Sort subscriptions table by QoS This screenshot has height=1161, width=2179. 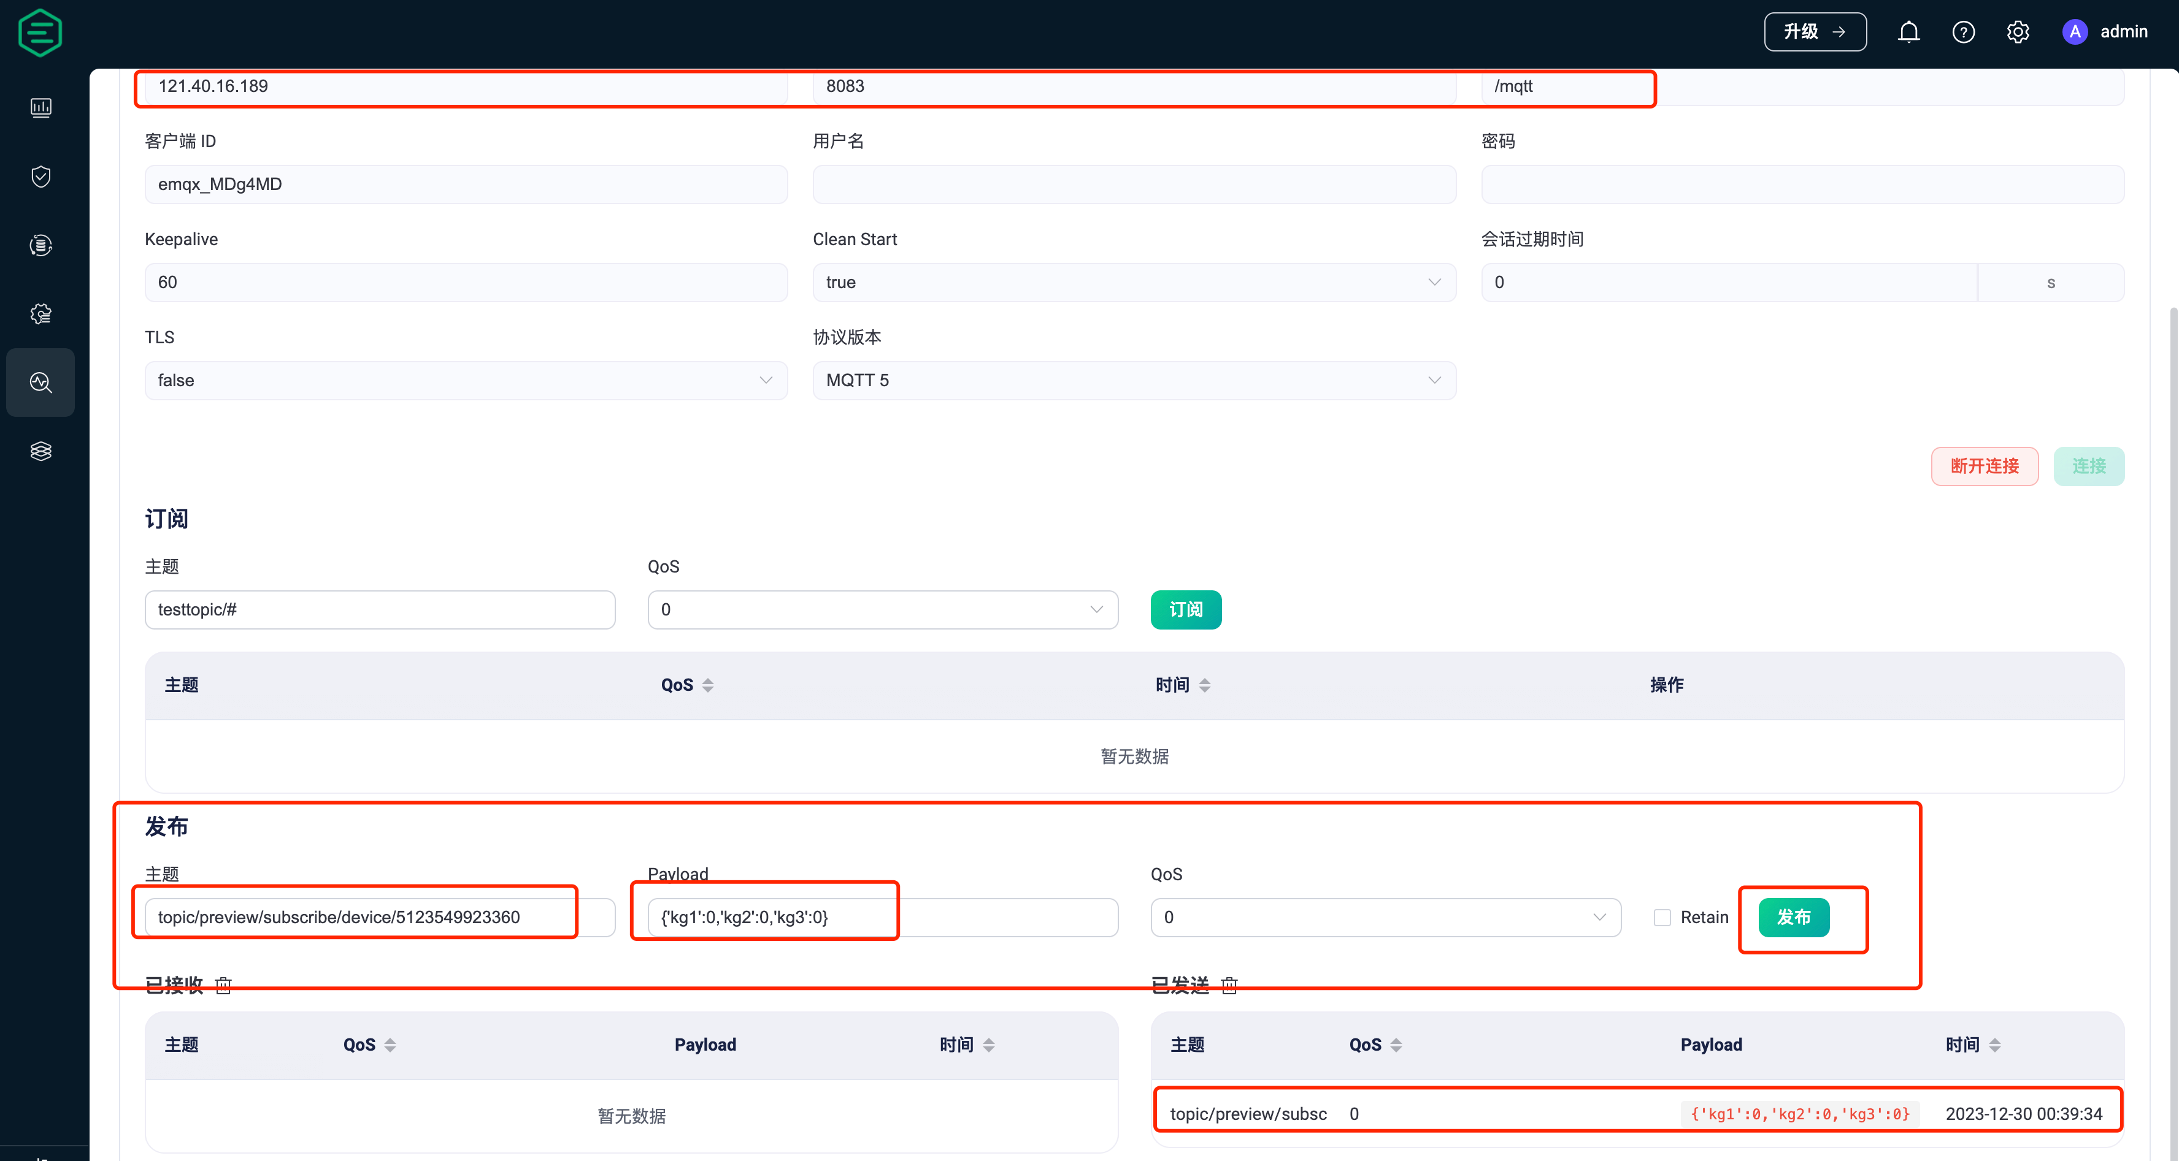pos(708,685)
